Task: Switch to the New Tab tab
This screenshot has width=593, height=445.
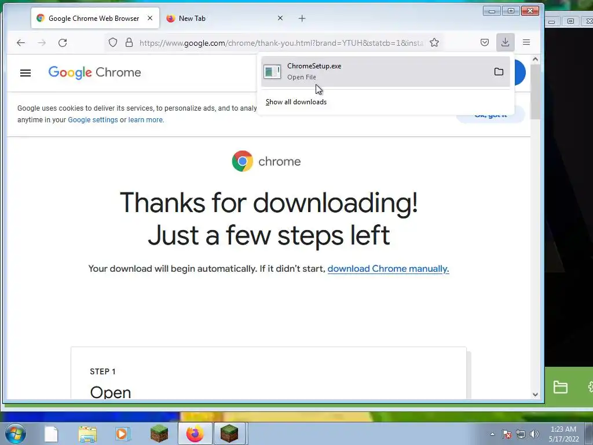Action: pyautogui.click(x=225, y=18)
